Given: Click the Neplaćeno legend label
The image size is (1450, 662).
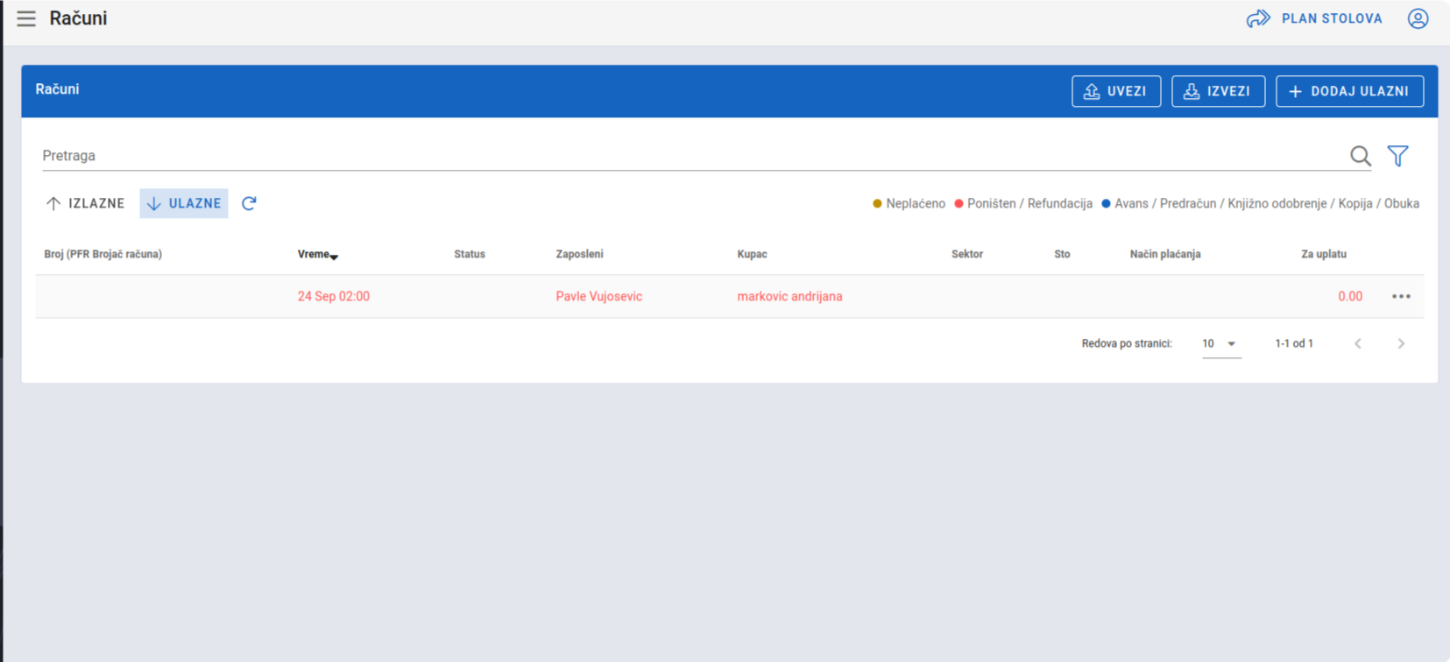Looking at the screenshot, I should [915, 204].
